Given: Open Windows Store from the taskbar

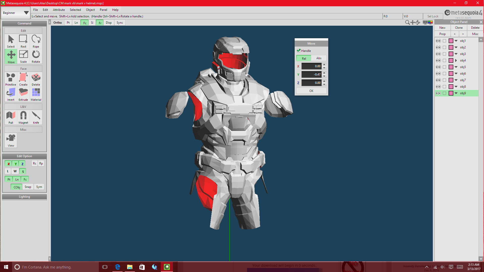Looking at the screenshot, I should [x=142, y=267].
